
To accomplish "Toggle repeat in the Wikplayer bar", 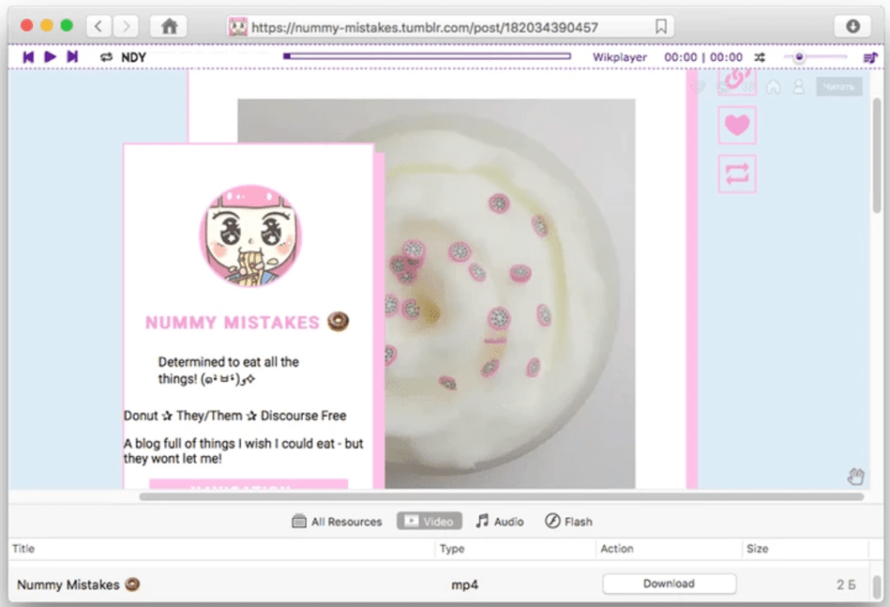I will coord(106,57).
